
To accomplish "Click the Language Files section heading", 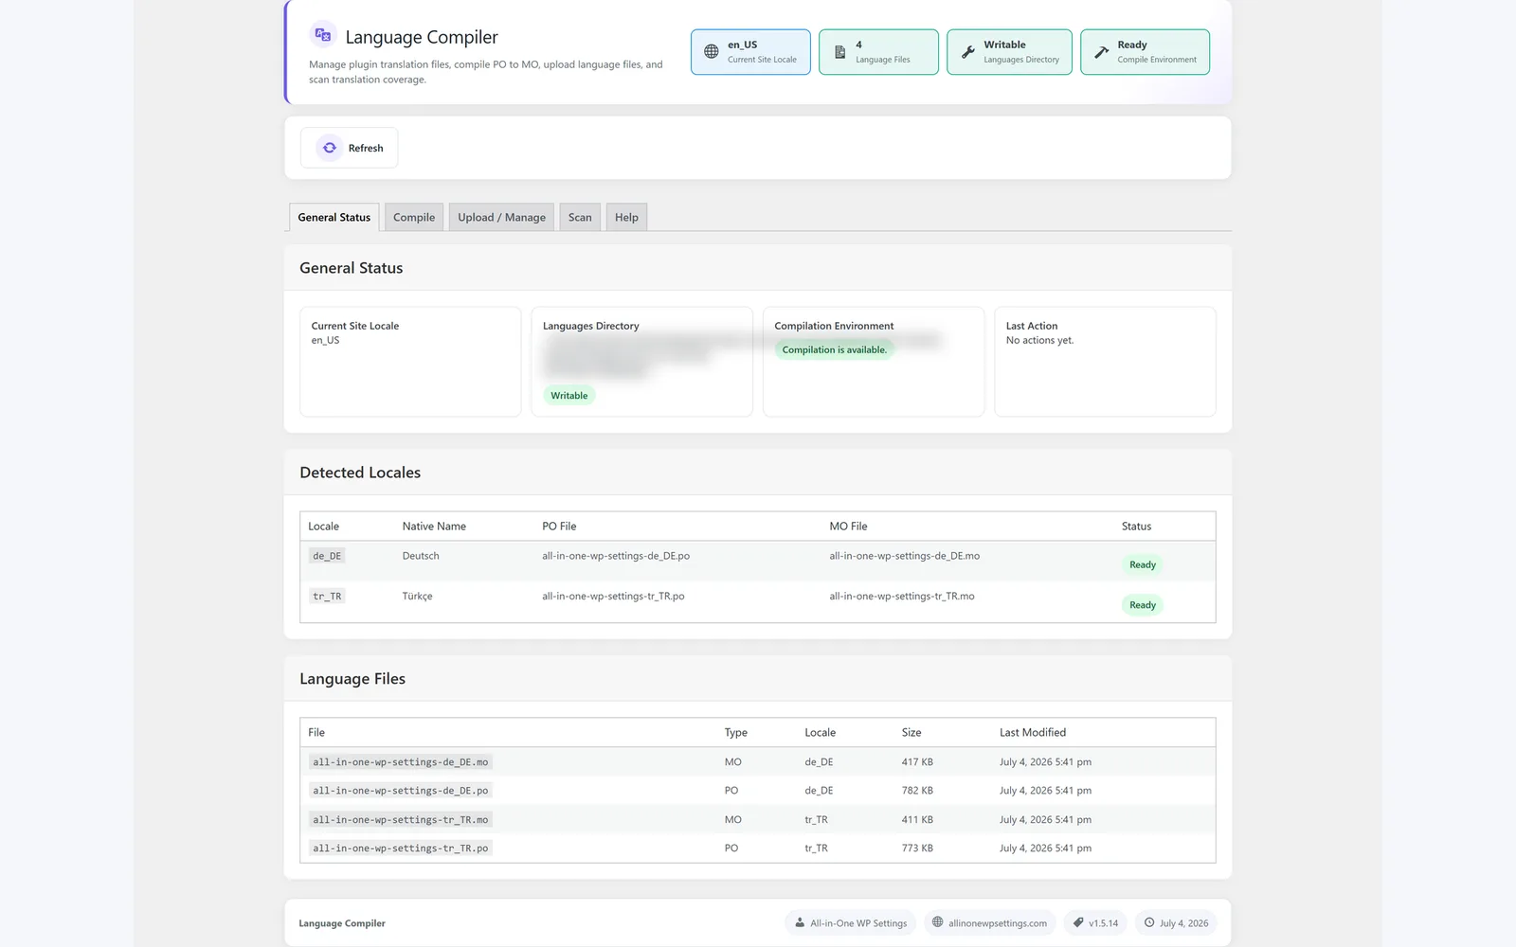I will [352, 679].
